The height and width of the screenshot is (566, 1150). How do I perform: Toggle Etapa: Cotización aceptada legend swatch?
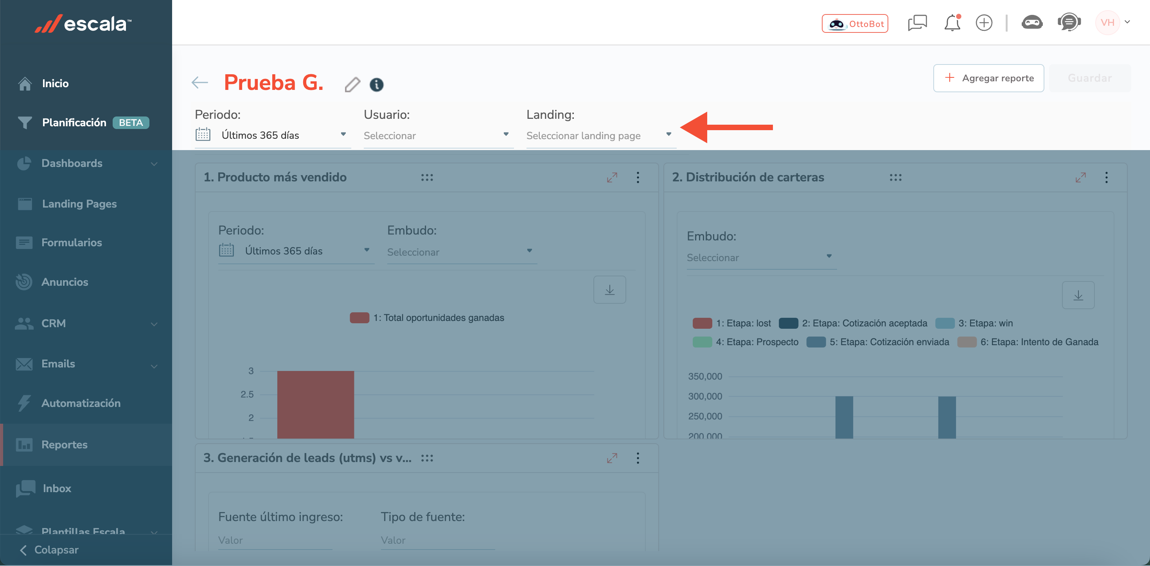click(788, 323)
